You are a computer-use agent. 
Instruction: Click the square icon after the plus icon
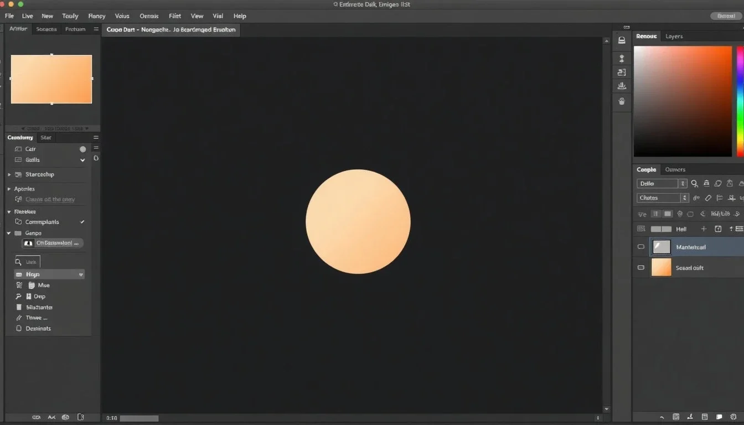pyautogui.click(x=718, y=229)
